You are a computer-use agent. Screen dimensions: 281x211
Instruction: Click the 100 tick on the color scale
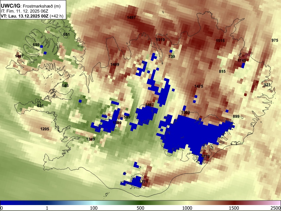point(94,208)
